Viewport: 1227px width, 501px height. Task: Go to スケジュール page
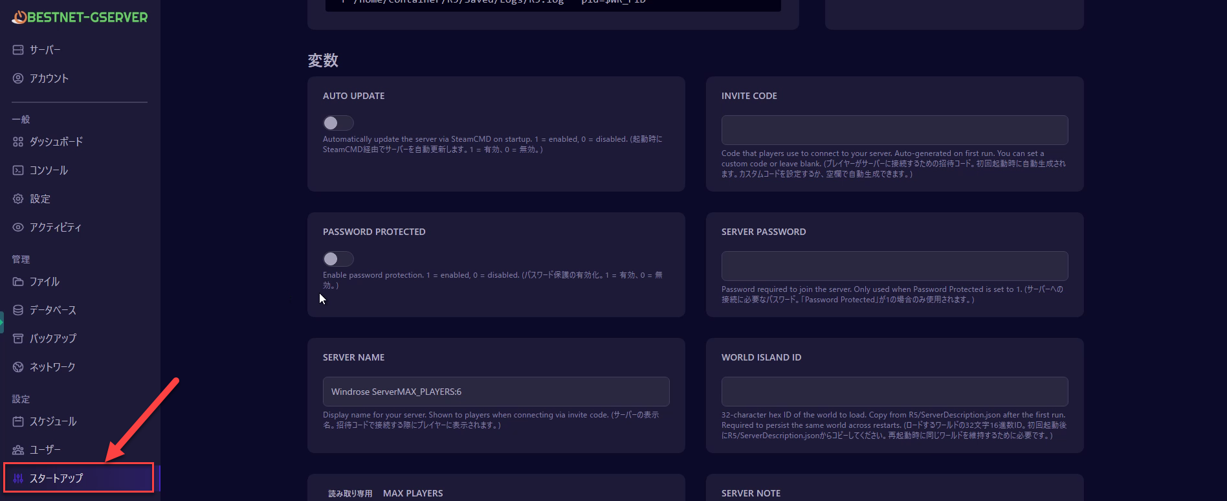(52, 421)
